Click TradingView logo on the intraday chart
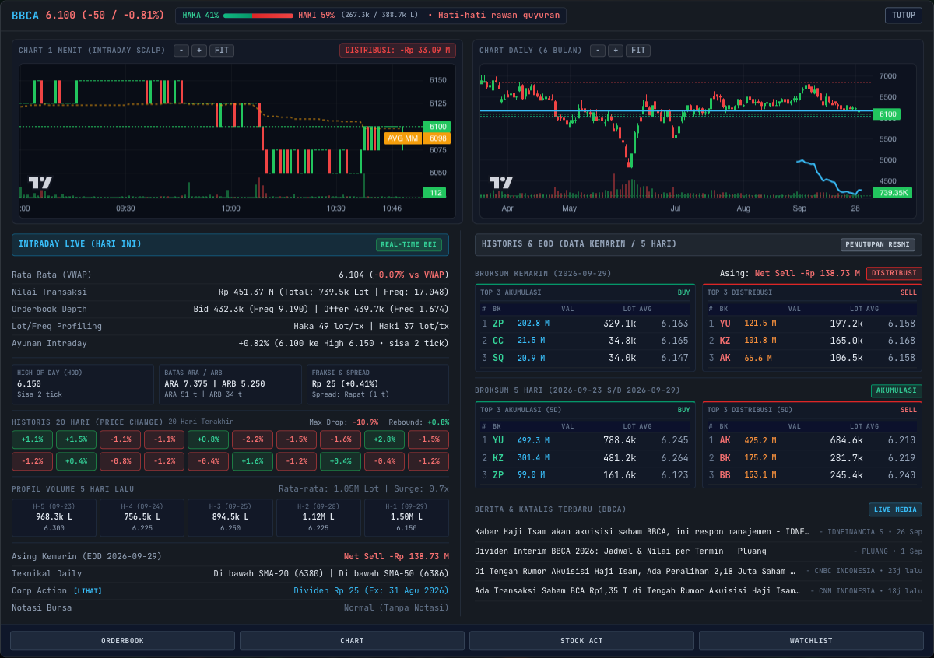The height and width of the screenshot is (658, 934). [40, 183]
